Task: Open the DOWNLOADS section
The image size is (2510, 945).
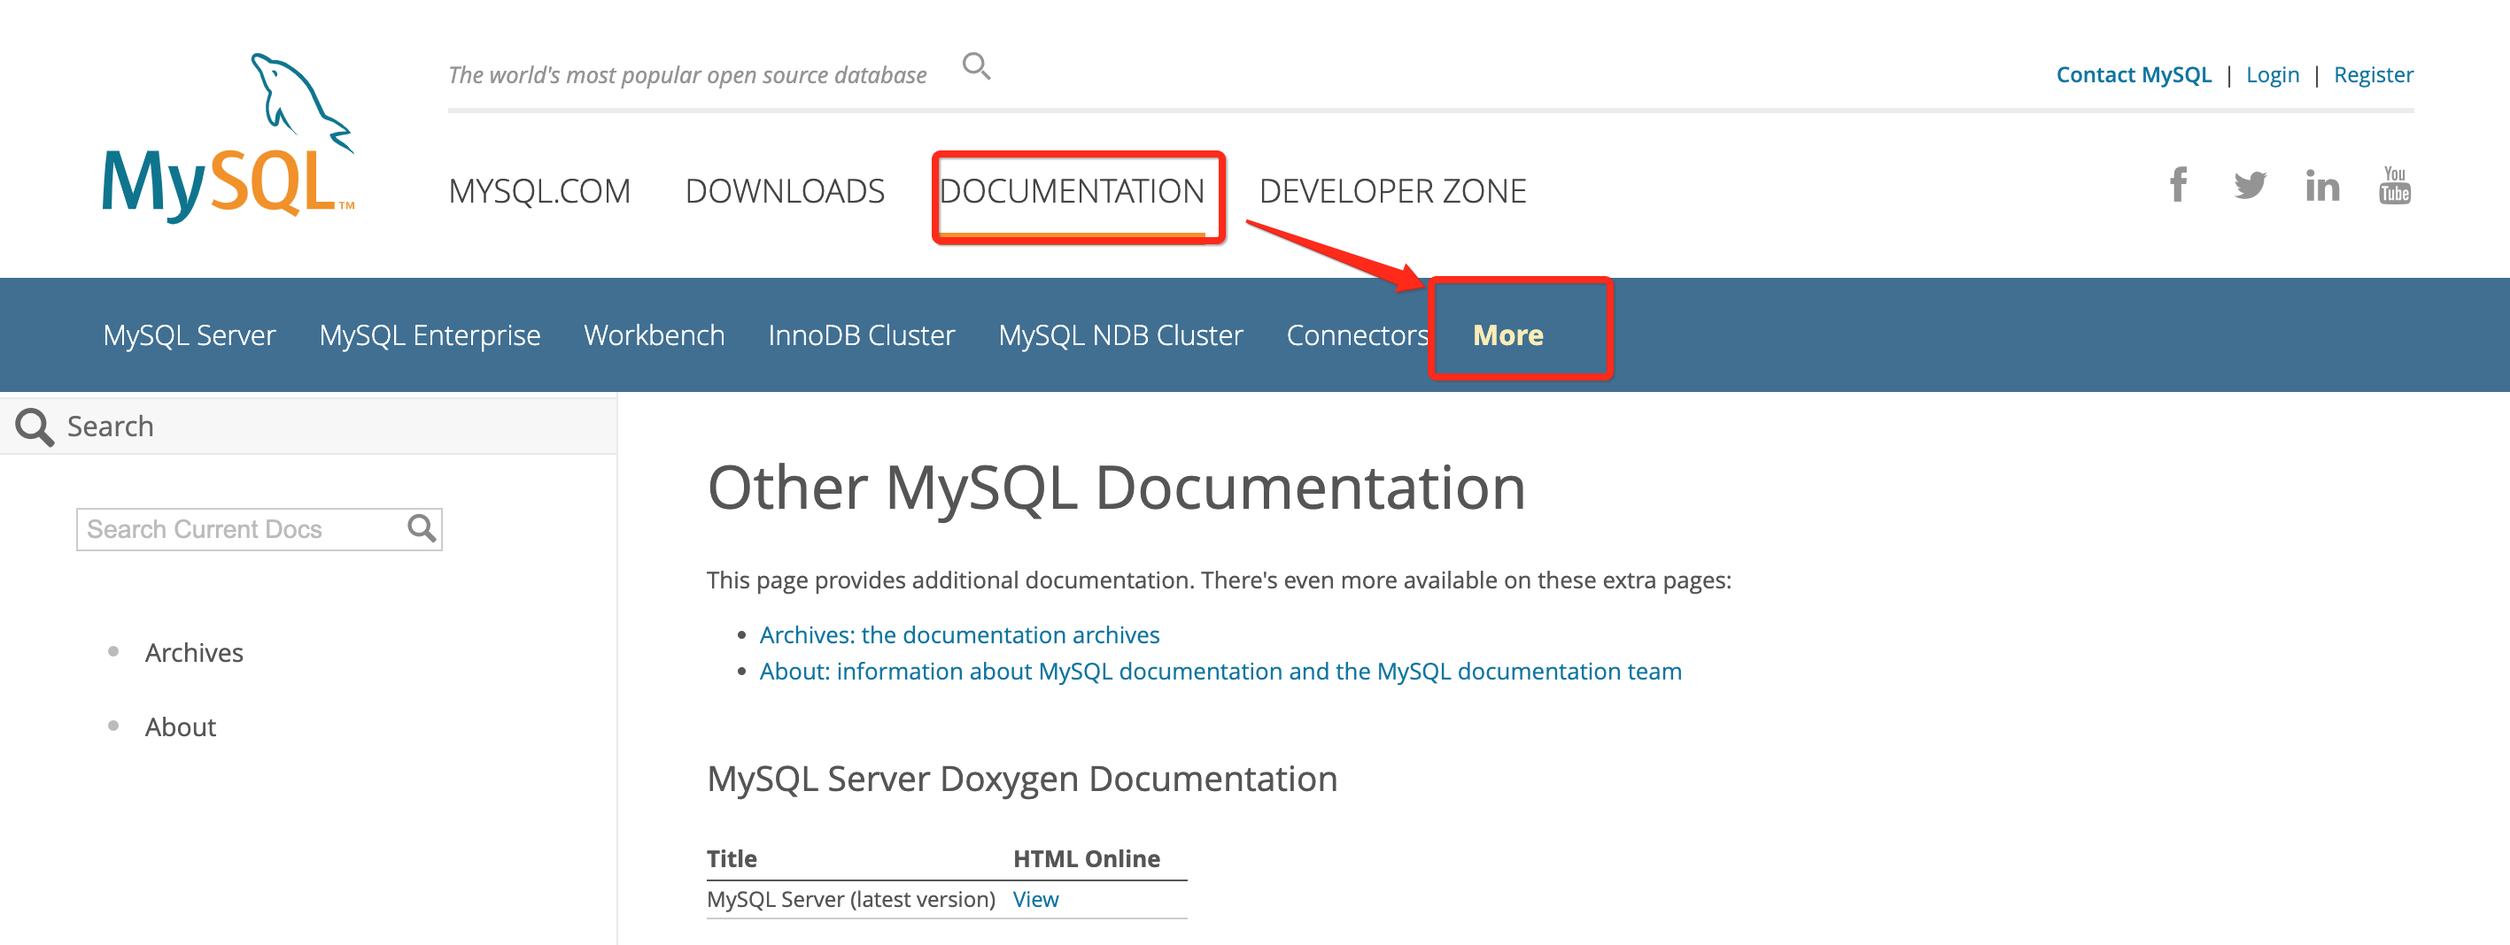Action: pos(786,191)
